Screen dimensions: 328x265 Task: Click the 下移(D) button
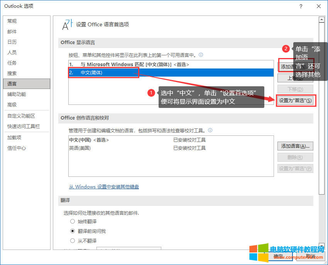pos(295,89)
